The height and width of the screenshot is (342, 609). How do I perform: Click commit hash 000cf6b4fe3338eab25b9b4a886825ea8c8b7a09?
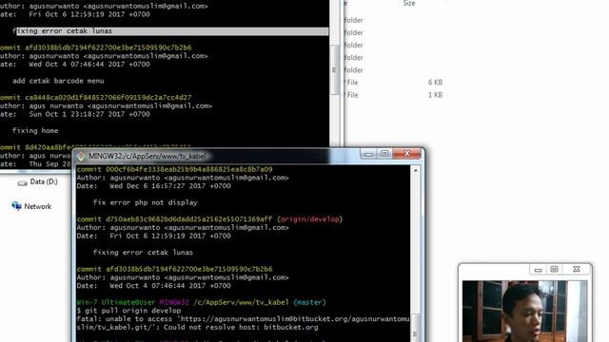[x=189, y=169]
